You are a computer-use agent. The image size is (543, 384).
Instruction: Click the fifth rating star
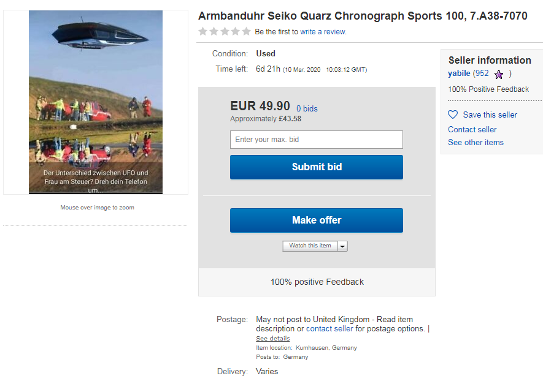coord(246,31)
